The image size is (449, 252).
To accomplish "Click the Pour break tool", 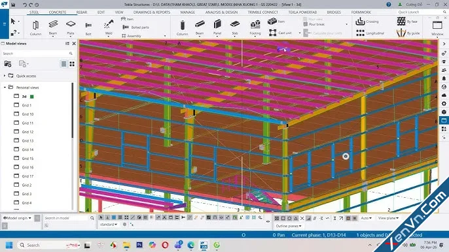I will coord(314,24).
